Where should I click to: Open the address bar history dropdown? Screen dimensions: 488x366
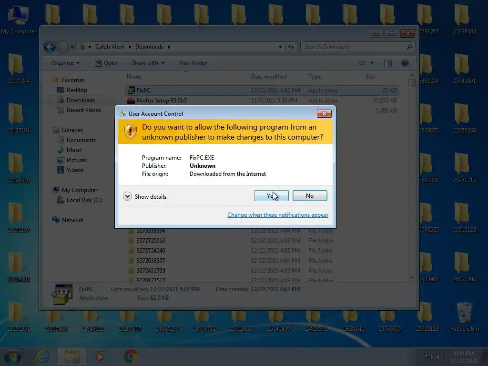point(280,47)
